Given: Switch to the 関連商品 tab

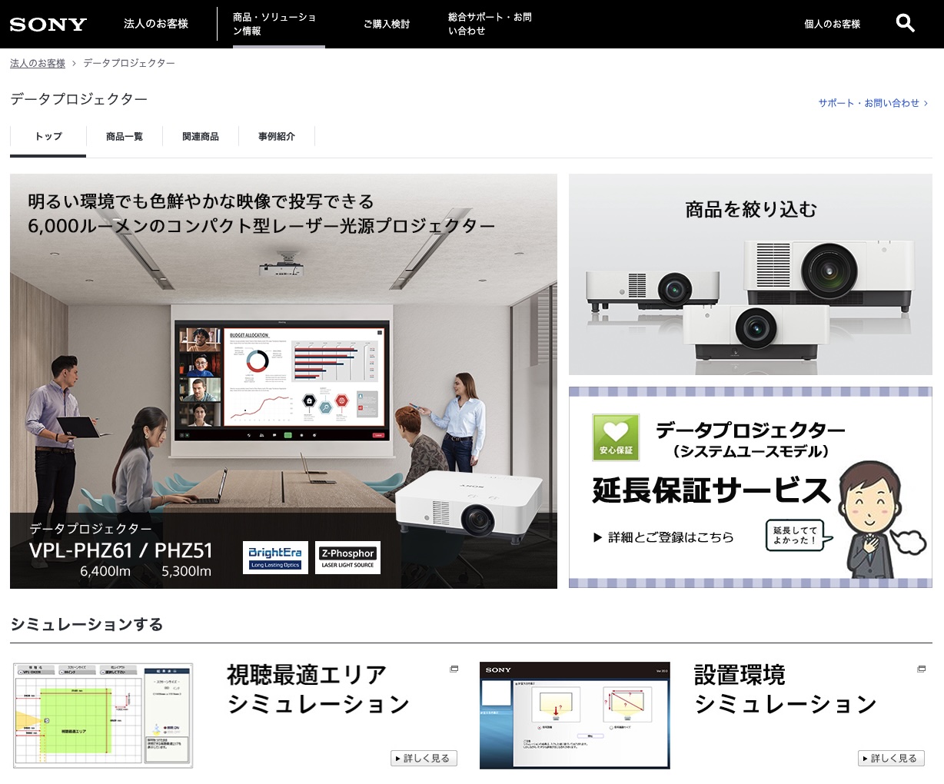Looking at the screenshot, I should click(x=201, y=137).
